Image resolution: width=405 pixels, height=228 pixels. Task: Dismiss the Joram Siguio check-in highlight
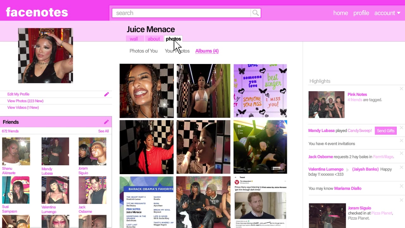(x=402, y=200)
